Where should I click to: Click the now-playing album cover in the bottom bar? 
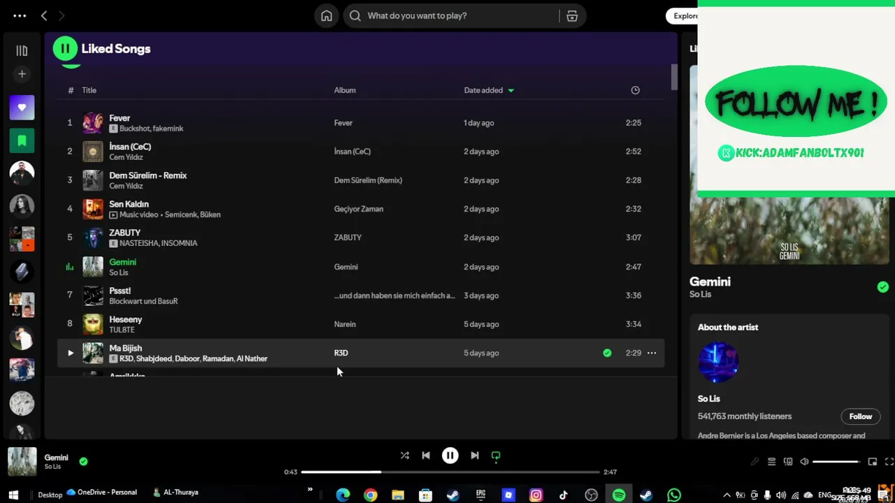(22, 462)
